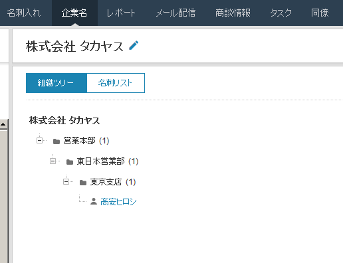Image resolution: width=343 pixels, height=263 pixels.
Task: Open the 商談情報 tab
Action: 233,13
